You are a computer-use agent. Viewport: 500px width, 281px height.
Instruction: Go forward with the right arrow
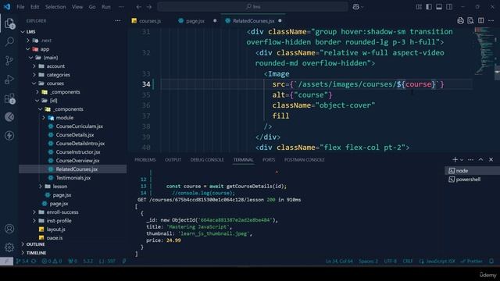[149, 7]
